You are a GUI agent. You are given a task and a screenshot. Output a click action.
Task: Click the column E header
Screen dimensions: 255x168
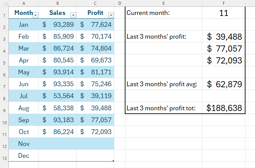[x=164, y=3]
